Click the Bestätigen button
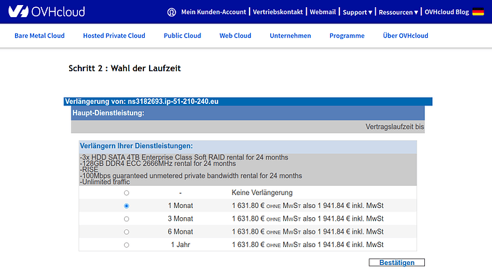 point(396,263)
